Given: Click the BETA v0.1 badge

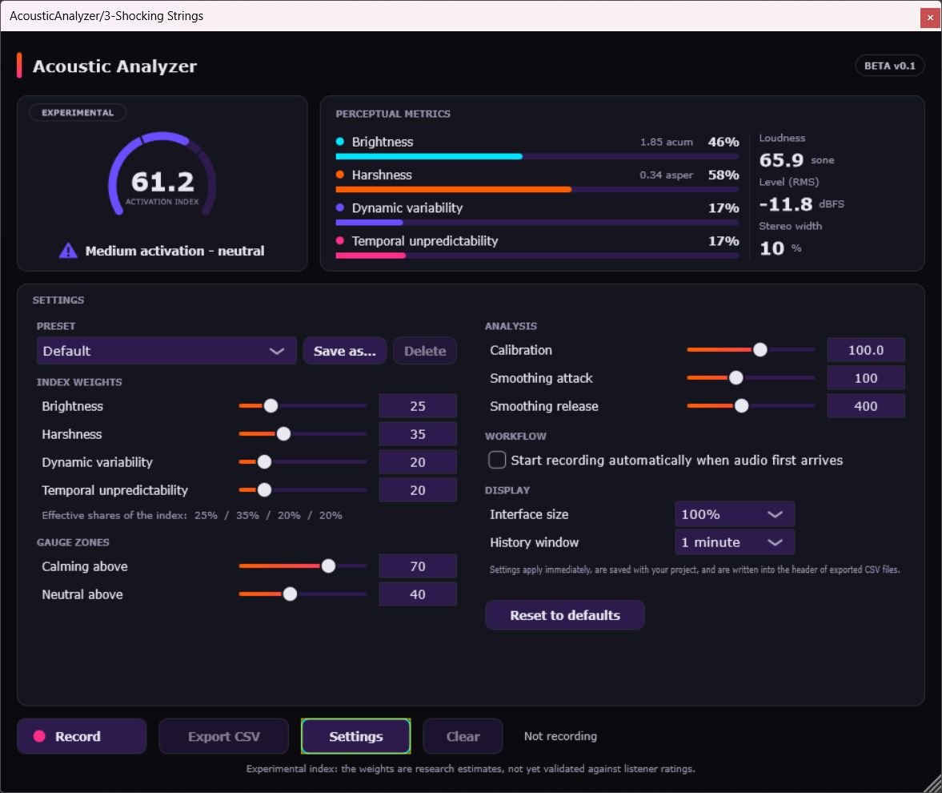Looking at the screenshot, I should tap(890, 66).
